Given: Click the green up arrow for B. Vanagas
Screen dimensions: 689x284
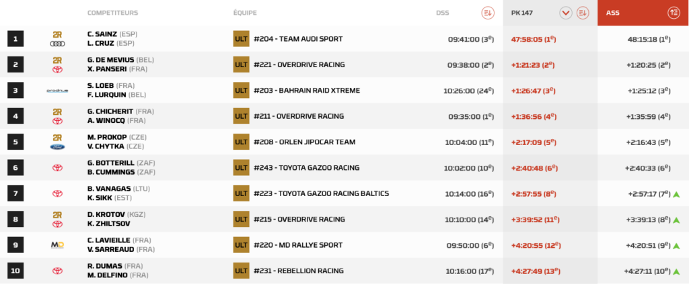Looking at the screenshot, I should [x=675, y=194].
